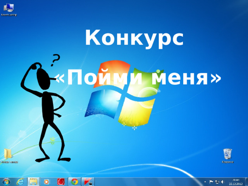Image resolution: width=248 pixels, height=186 pixels.
Task: Click the red Opera-style taskbar icon
Action: tap(61, 182)
